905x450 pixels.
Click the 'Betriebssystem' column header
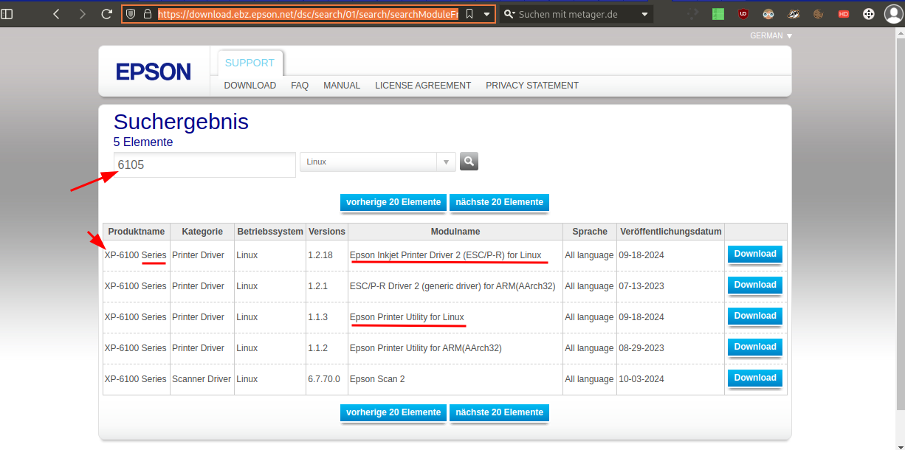pyautogui.click(x=270, y=232)
